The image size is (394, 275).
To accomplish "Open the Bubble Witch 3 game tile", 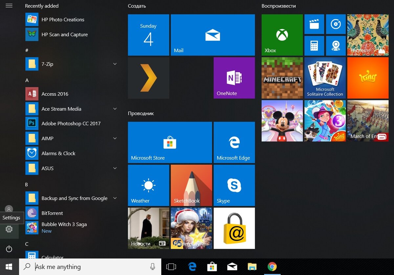I will click(325, 121).
